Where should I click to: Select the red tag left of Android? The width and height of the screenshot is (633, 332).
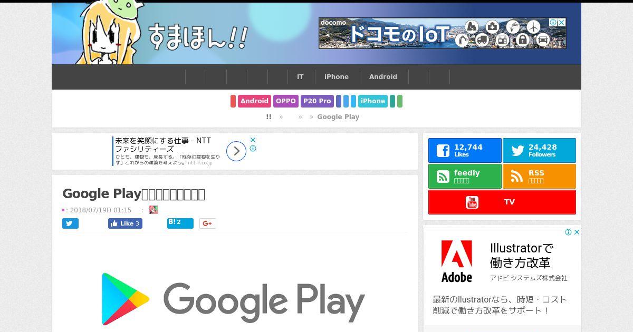(233, 101)
